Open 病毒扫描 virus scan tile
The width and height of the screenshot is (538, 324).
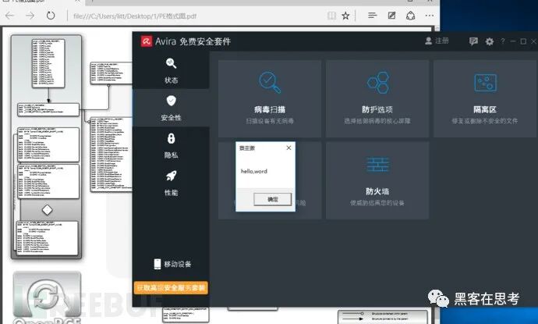point(270,98)
